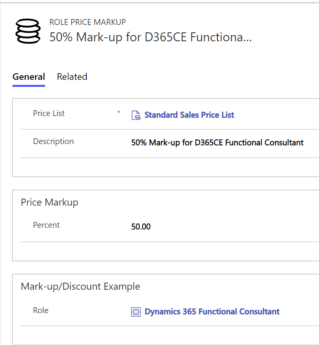Image resolution: width=319 pixels, height=345 pixels.
Task: Click the ROLE PRICE MARKUP entity label
Action: (x=88, y=22)
